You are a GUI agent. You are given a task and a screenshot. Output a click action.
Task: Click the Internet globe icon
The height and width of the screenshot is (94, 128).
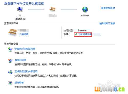coord(85,9)
